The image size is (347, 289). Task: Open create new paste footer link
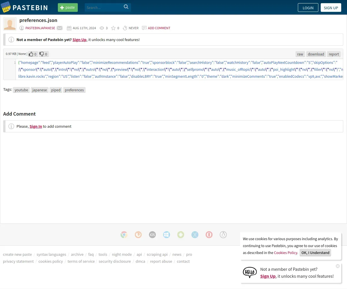pyautogui.click(x=17, y=254)
